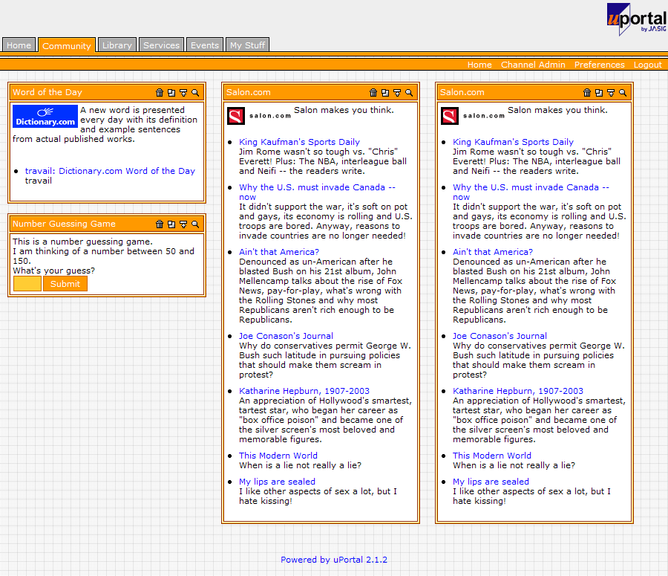Remove the rightmost Salon.com channel (trash icon)
668x576 pixels.
click(x=587, y=93)
